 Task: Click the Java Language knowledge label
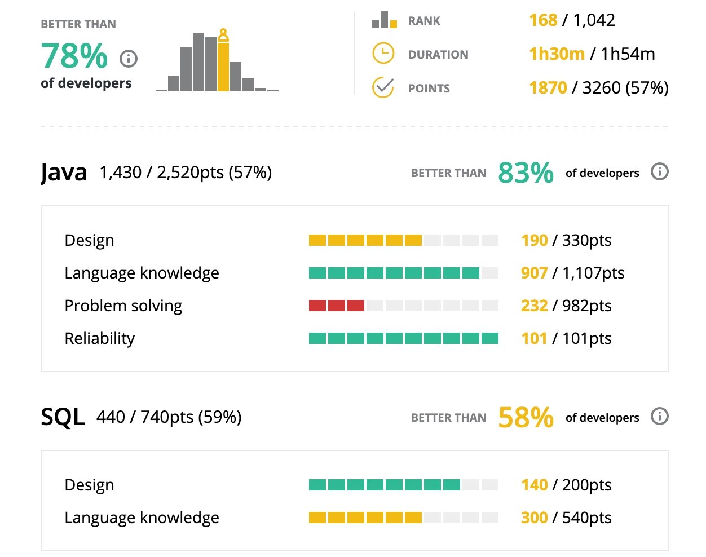142,273
